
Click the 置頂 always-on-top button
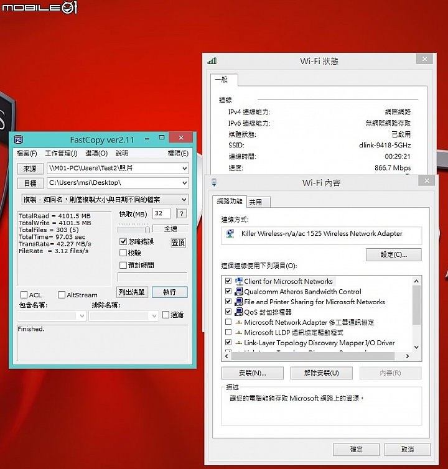(179, 243)
